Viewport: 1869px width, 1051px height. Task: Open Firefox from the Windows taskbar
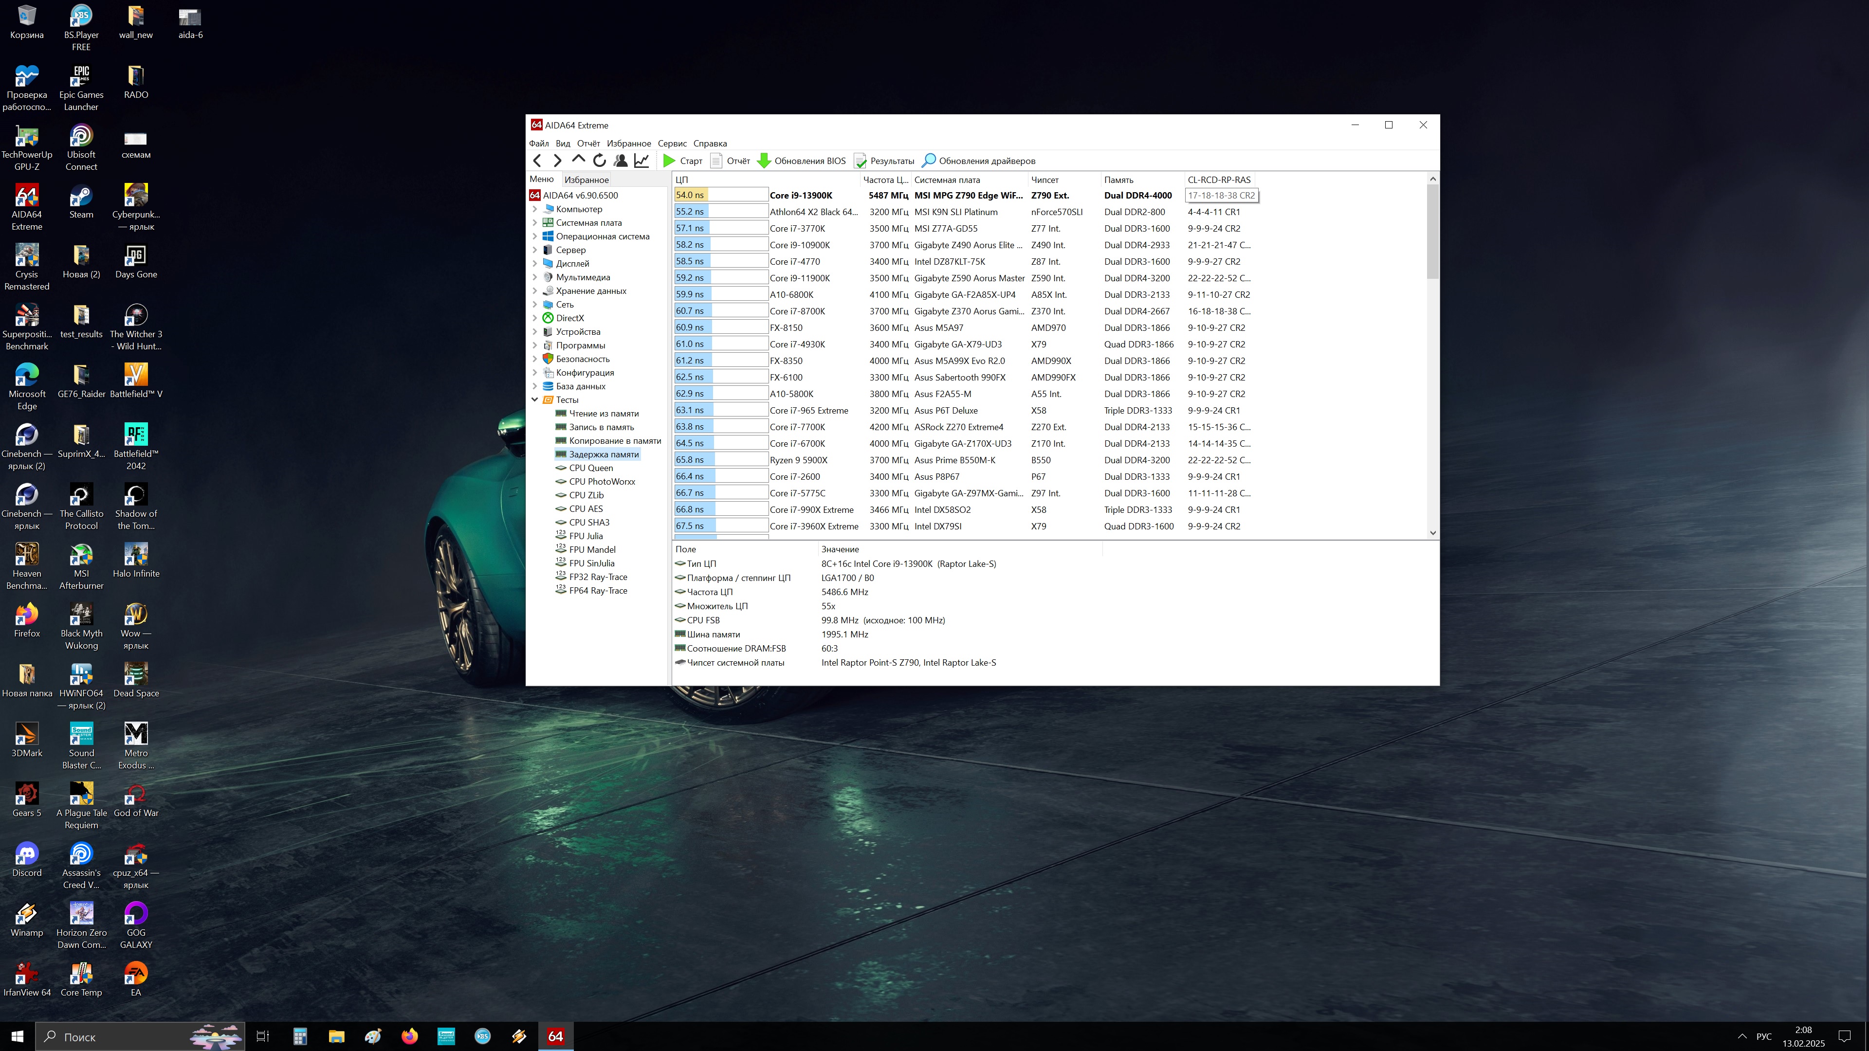(409, 1036)
